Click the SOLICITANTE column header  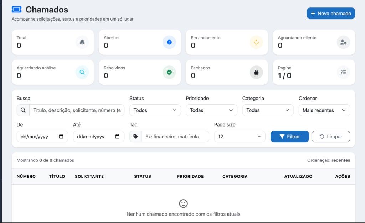point(89,176)
